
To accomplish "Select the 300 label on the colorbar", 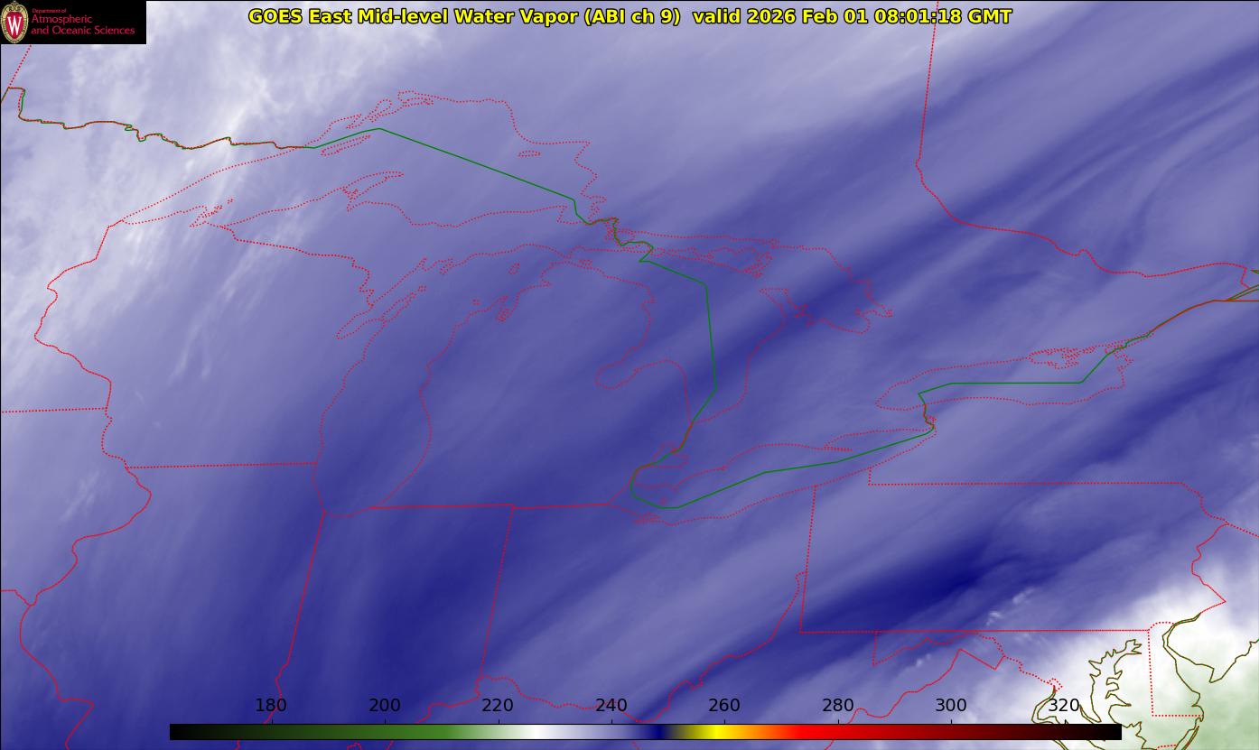I will 951,705.
